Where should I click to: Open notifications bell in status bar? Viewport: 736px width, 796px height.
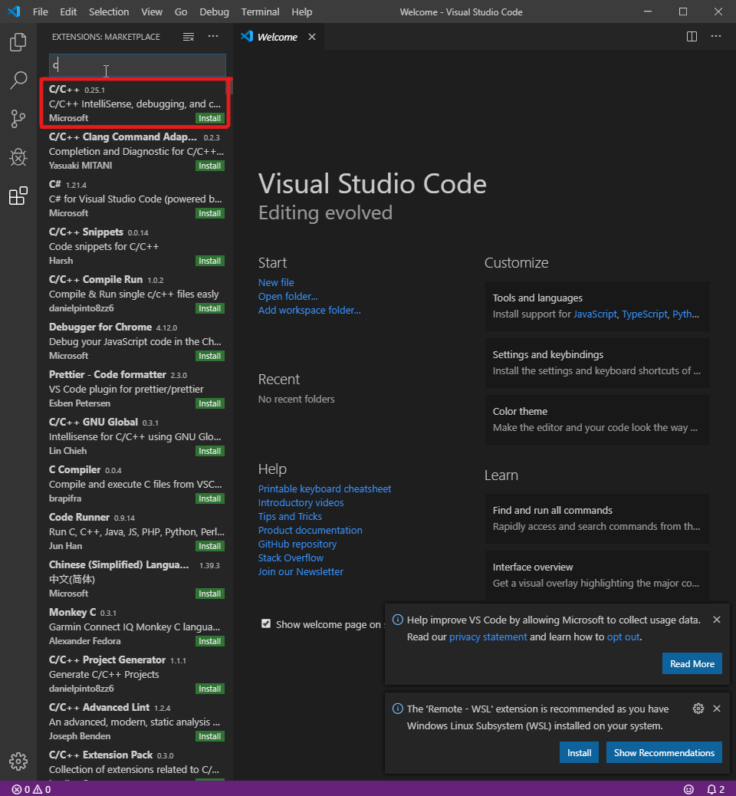point(716,789)
